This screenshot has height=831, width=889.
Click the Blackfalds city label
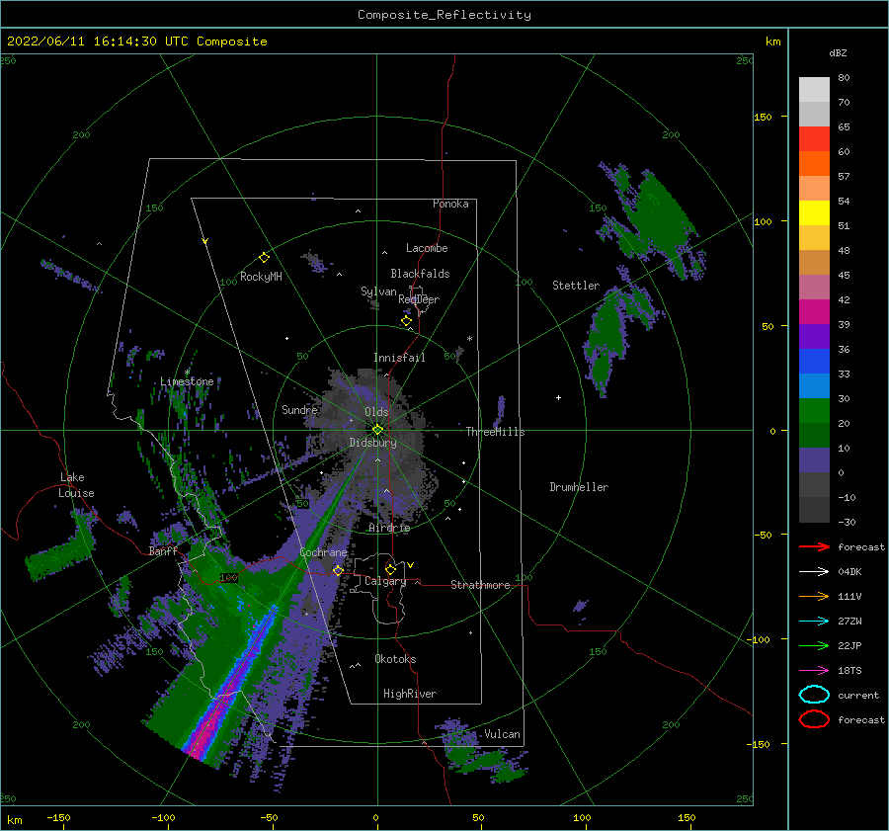coord(420,274)
